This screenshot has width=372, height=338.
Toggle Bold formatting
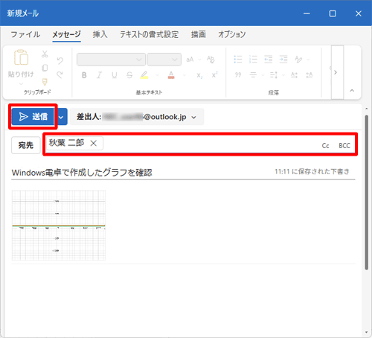click(x=84, y=75)
